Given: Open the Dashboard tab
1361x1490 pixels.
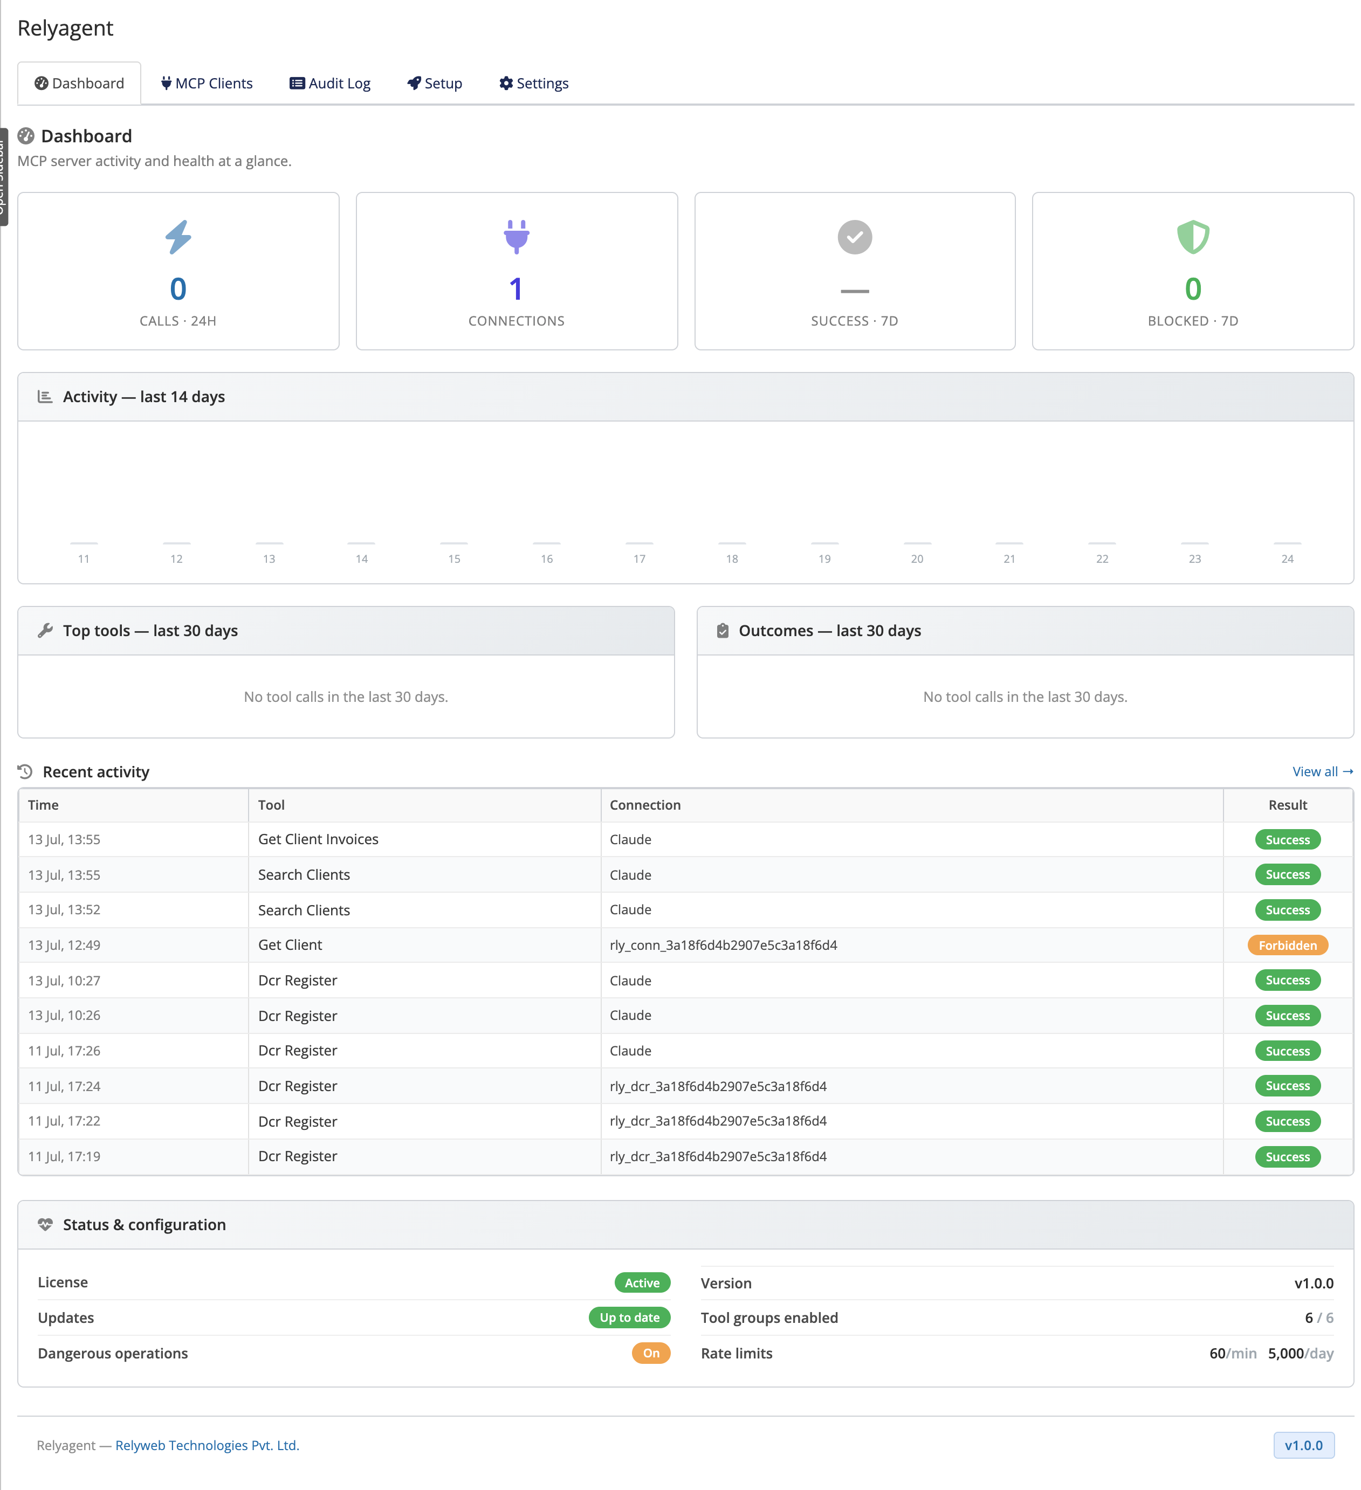Looking at the screenshot, I should pyautogui.click(x=79, y=83).
